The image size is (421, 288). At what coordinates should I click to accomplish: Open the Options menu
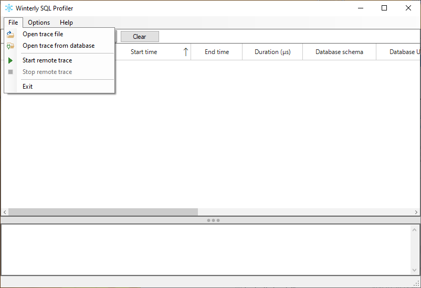pyautogui.click(x=39, y=23)
